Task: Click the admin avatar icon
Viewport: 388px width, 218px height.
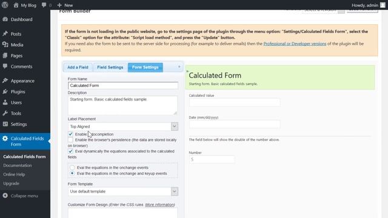Action: [x=383, y=5]
